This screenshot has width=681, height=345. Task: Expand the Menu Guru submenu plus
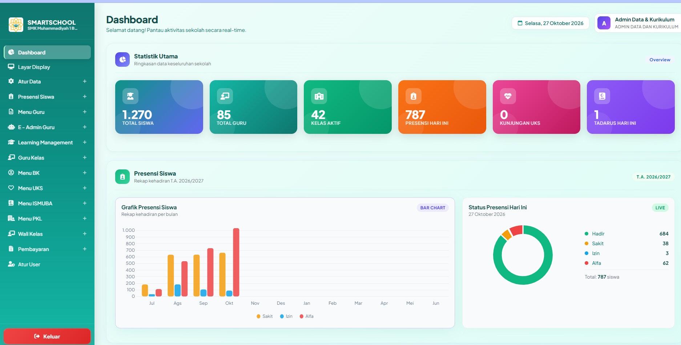point(85,112)
